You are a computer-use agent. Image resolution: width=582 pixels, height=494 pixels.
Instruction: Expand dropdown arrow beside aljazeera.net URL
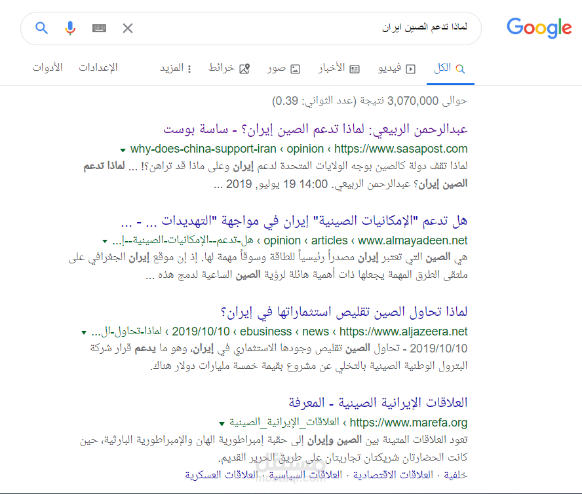pos(84,332)
